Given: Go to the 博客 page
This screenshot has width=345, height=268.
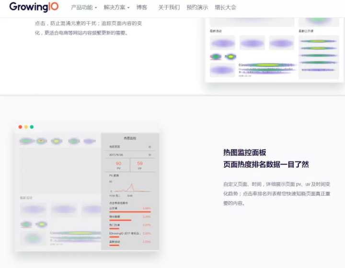Looking at the screenshot, I should click(x=142, y=8).
